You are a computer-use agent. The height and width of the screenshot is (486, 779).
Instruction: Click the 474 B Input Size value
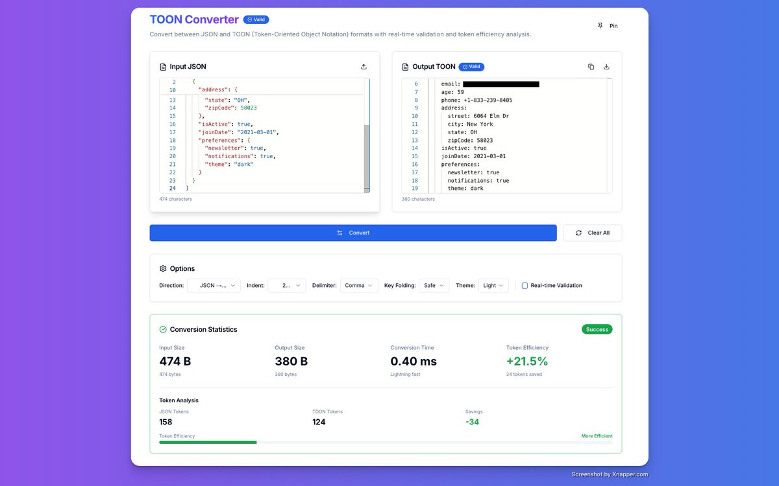(175, 362)
